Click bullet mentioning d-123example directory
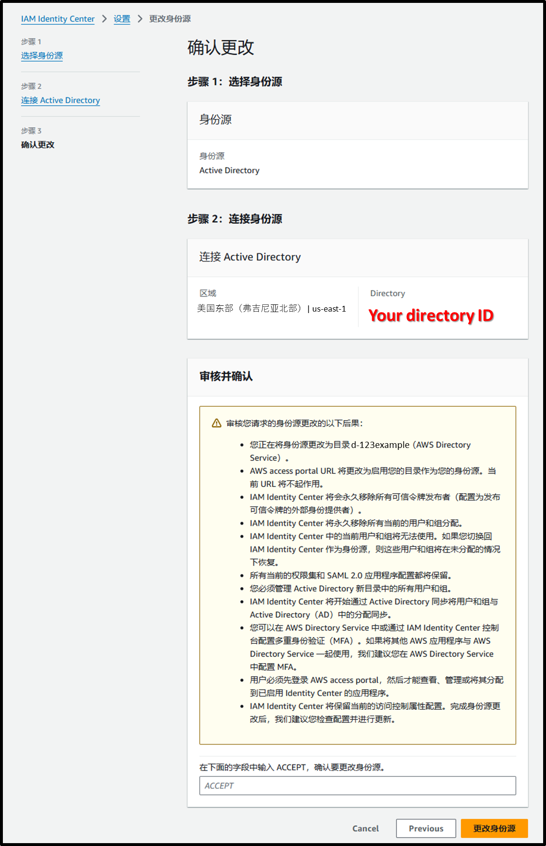Image resolution: width=546 pixels, height=846 pixels. tap(360, 451)
